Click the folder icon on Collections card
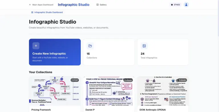The height and width of the screenshot is (112, 219). [90, 46]
